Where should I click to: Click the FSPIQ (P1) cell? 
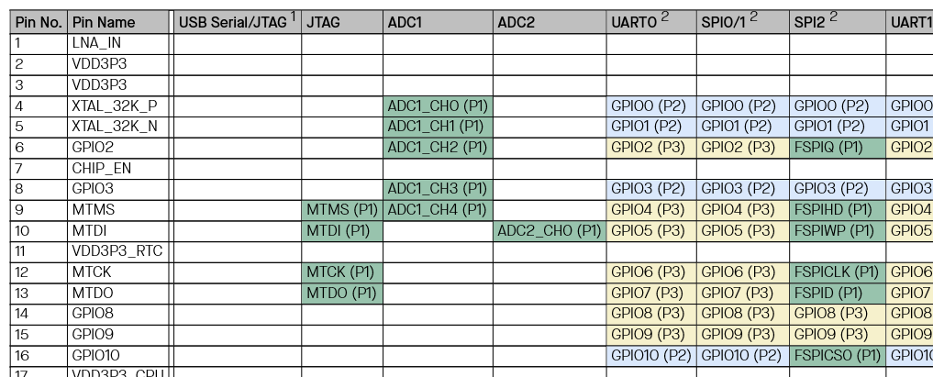coord(837,148)
